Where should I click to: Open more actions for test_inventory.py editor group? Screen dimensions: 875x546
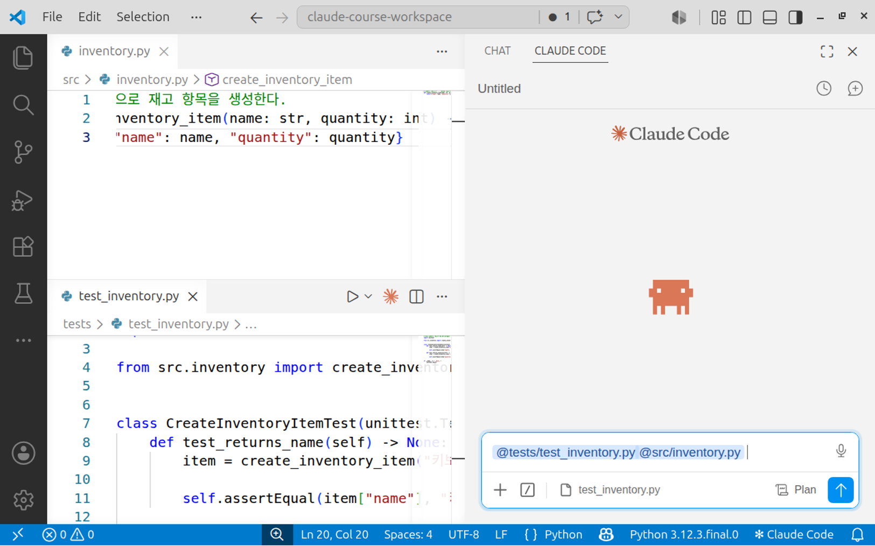[442, 296]
